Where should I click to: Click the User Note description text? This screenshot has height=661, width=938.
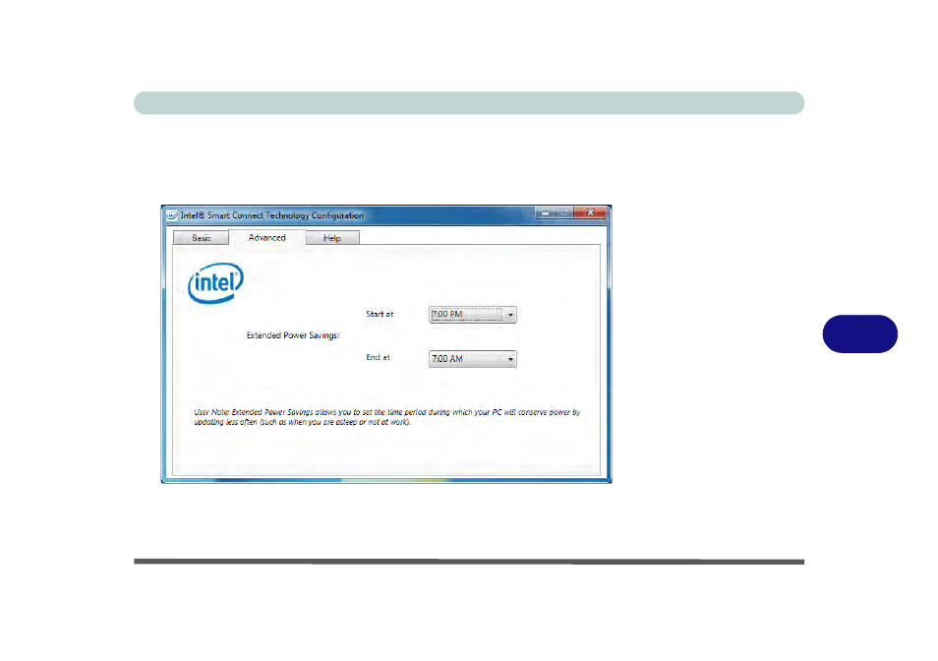coord(387,417)
